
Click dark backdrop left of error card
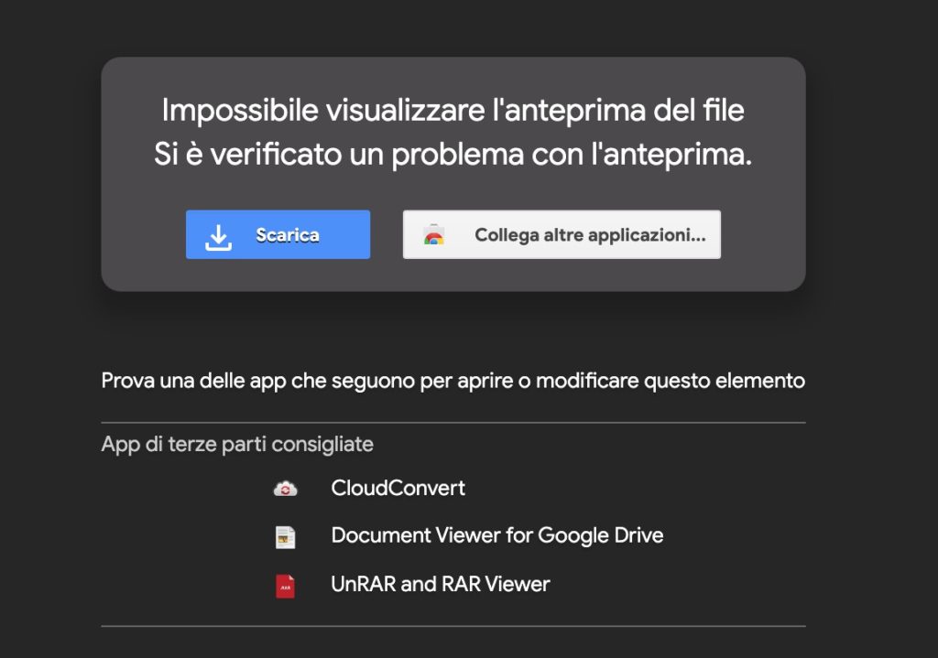coord(50,174)
